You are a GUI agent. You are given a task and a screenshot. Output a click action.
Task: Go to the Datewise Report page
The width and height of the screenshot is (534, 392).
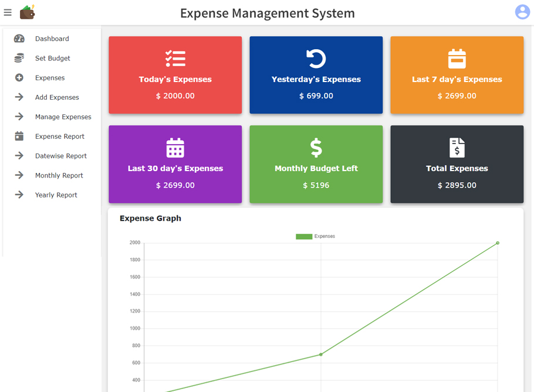60,156
